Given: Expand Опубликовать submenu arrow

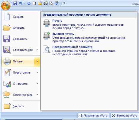Looking at the screenshot, I should (37, 95).
